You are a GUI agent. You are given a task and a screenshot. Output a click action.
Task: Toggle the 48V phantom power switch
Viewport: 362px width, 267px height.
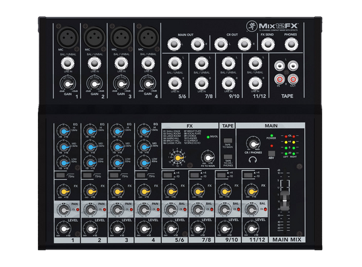pyautogui.click(x=270, y=154)
